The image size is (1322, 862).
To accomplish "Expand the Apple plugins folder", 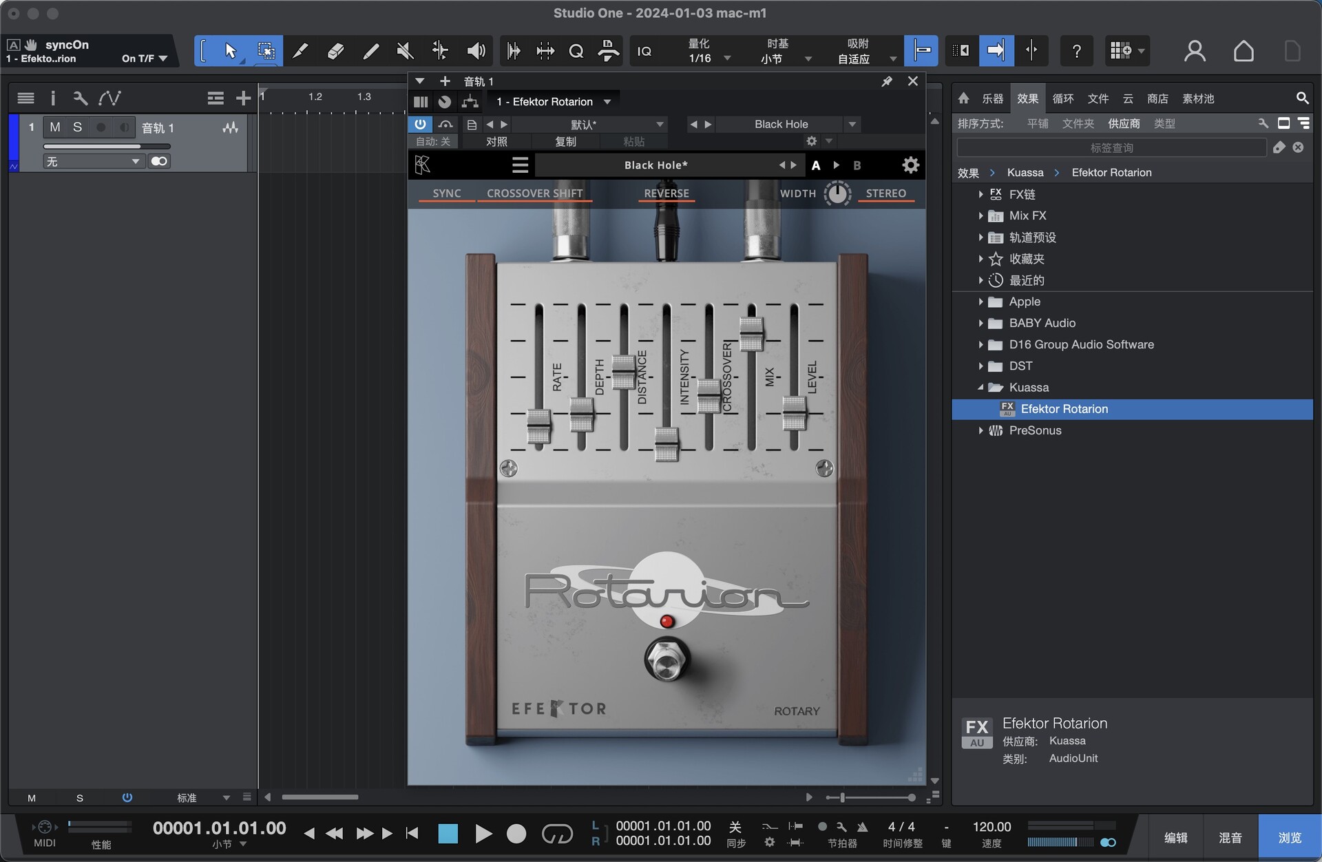I will [978, 300].
